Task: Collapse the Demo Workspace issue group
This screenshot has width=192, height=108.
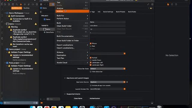Action: click(x=5, y=13)
